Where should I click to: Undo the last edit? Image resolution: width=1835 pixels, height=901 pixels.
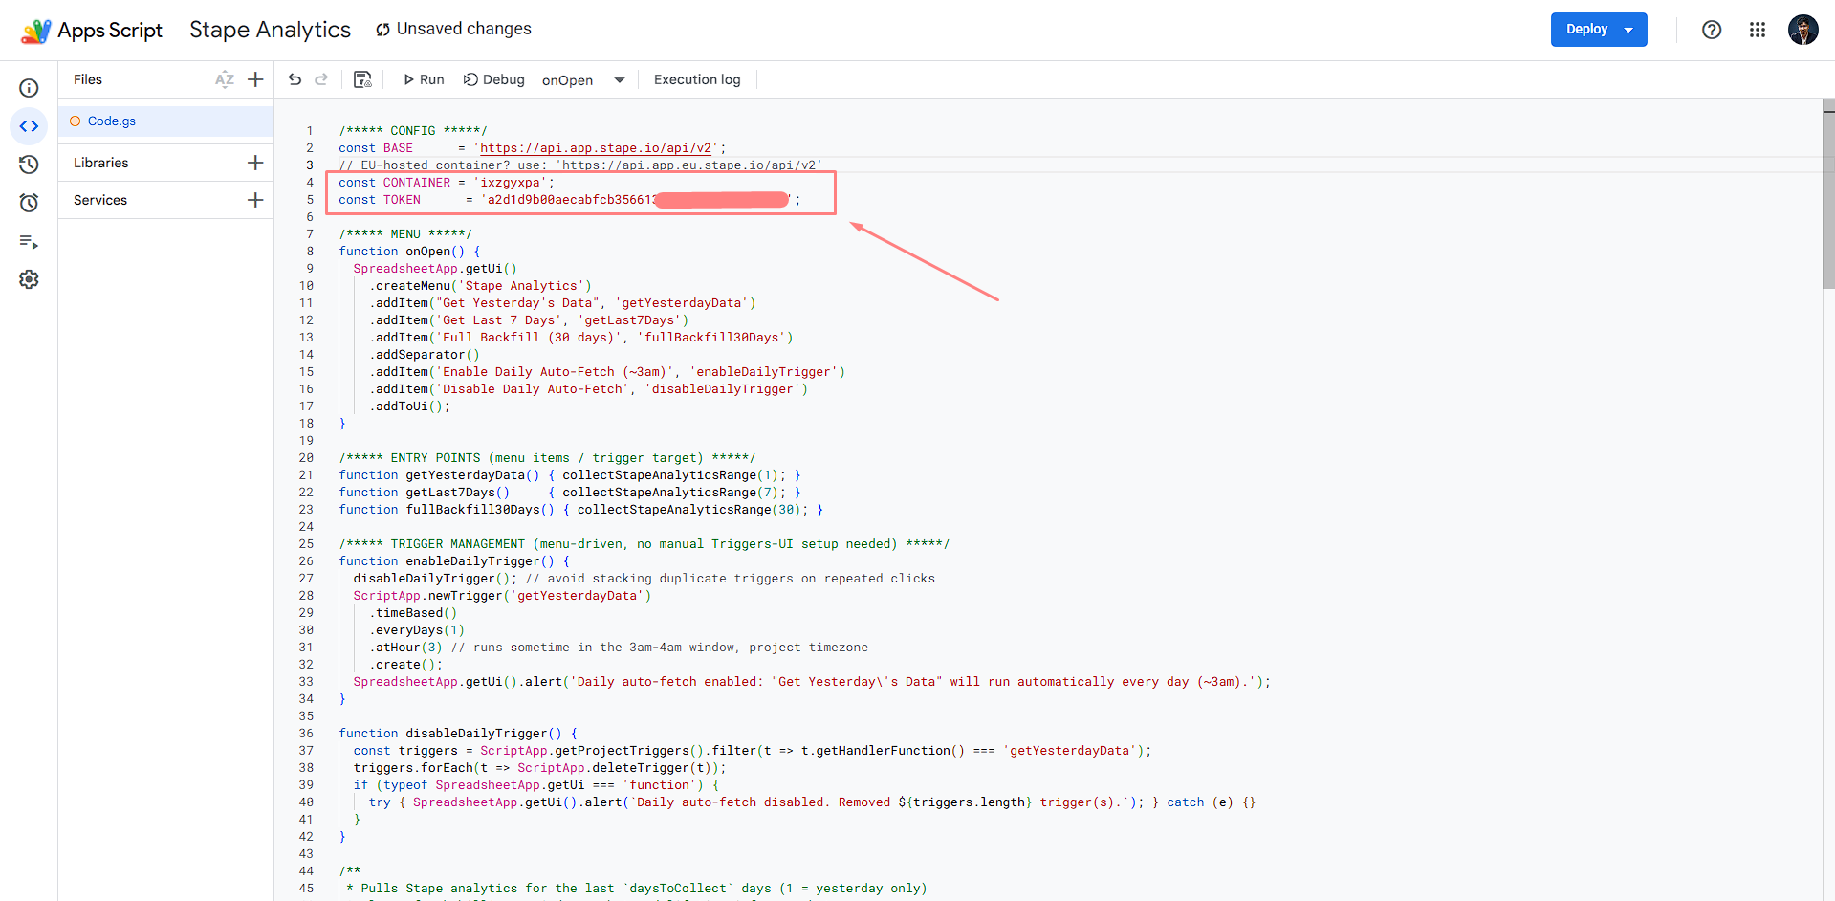[x=295, y=79]
